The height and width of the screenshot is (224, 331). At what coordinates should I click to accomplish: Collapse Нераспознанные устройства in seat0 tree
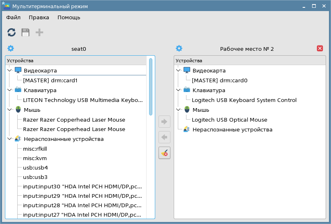[9, 139]
